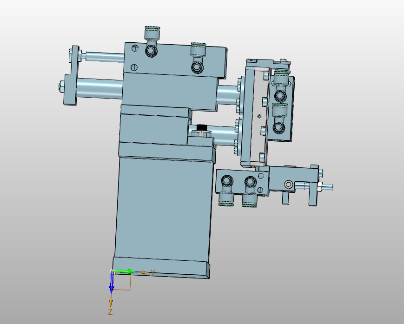Click the upper slotted screw on the top block
Image resolution: width=404 pixels, height=324 pixels.
click(x=135, y=48)
